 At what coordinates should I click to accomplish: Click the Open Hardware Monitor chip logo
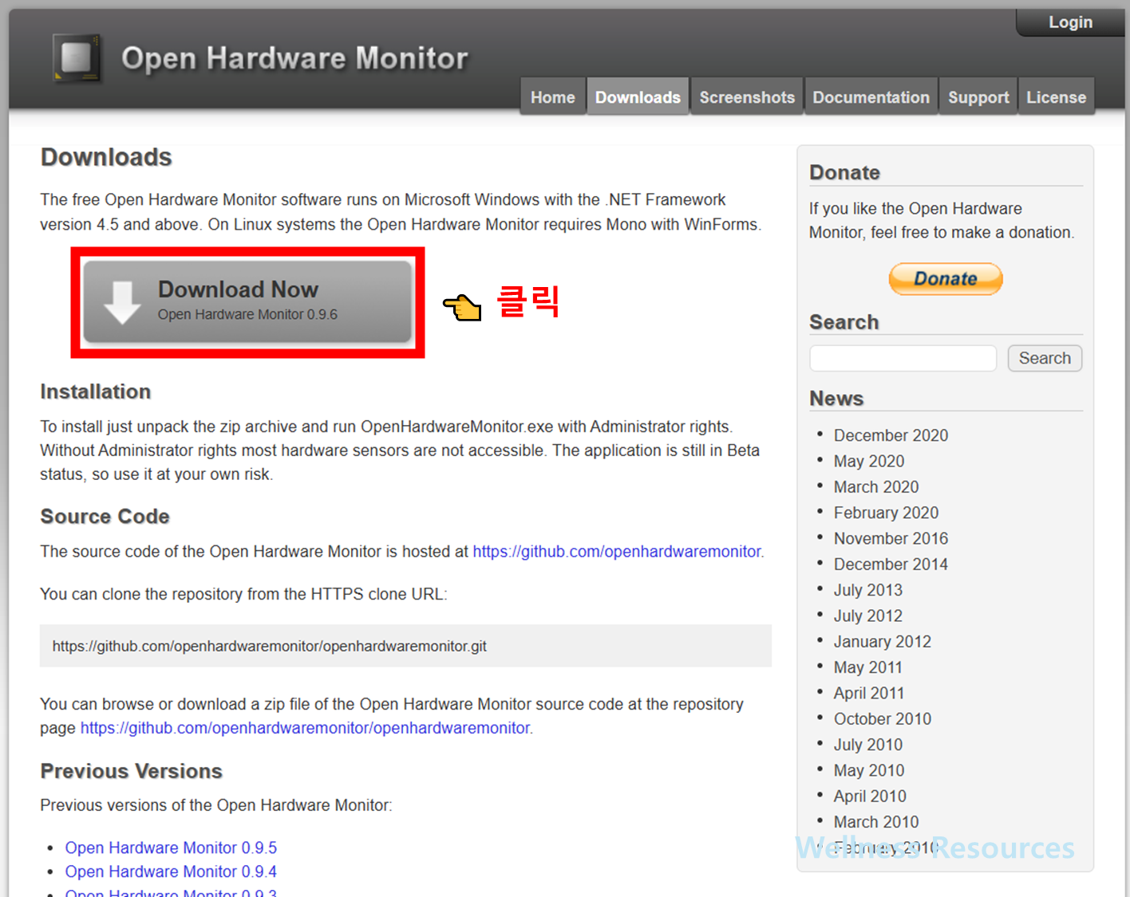pos(77,58)
